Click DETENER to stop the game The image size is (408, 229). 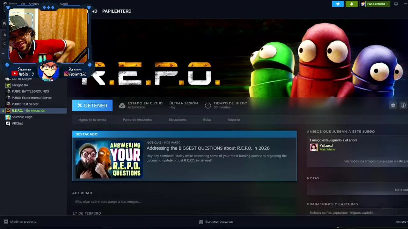click(92, 105)
